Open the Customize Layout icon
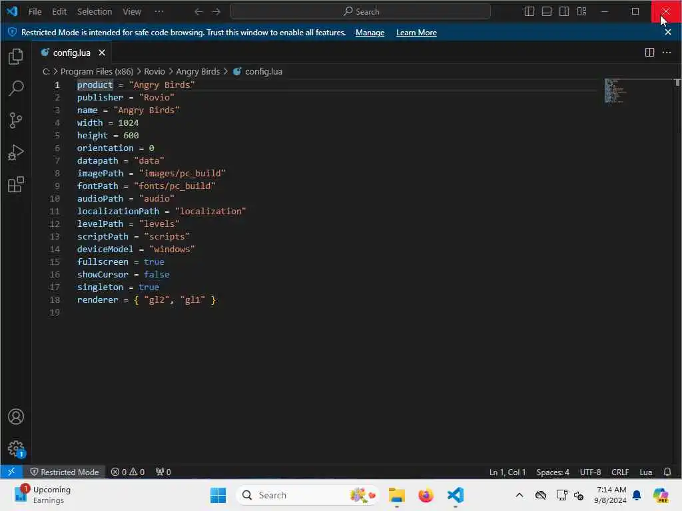 tap(581, 12)
